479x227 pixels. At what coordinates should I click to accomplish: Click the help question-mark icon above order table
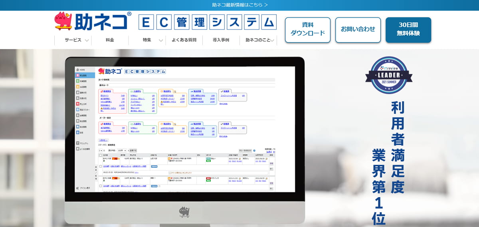pyautogui.click(x=254, y=150)
